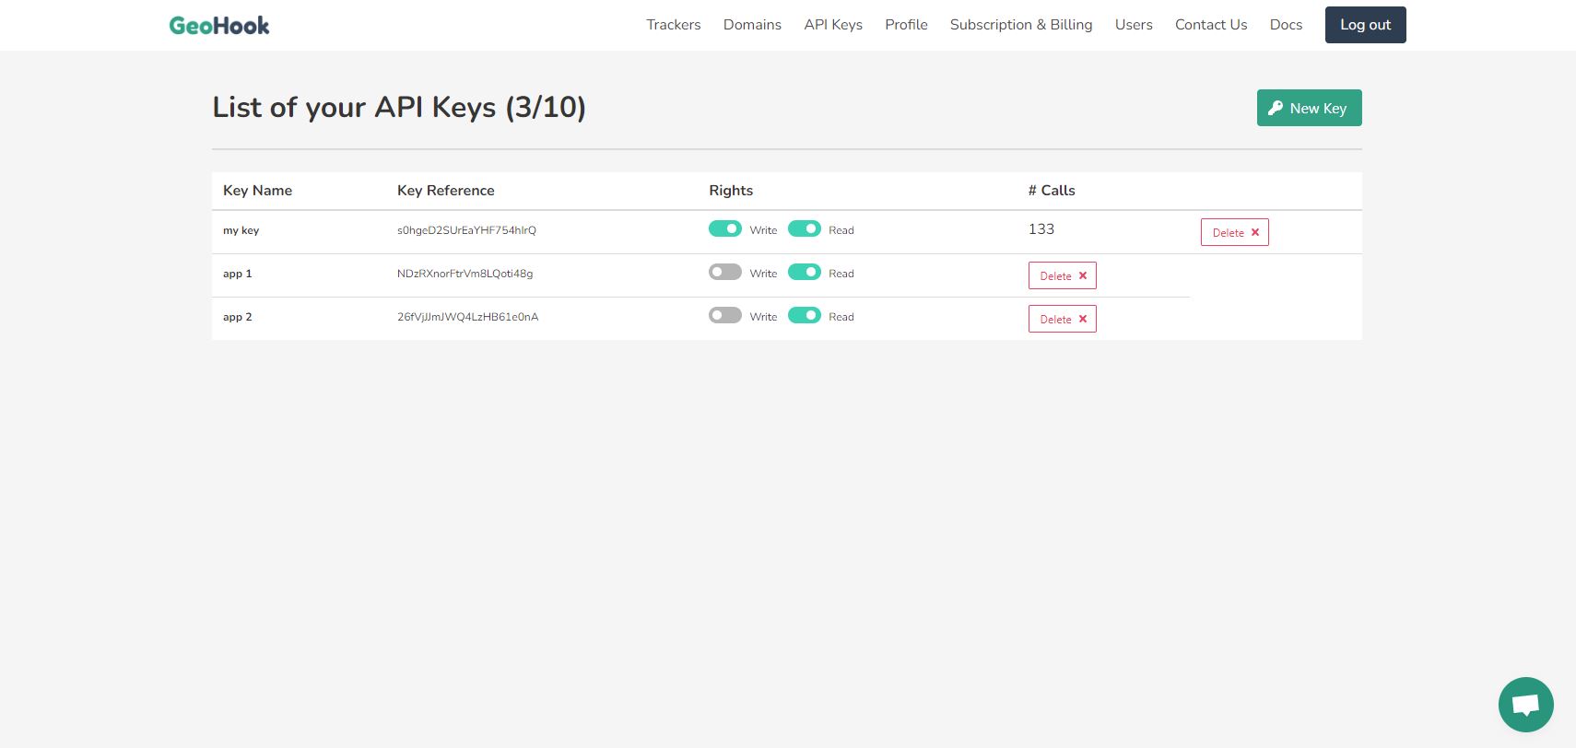Open Subscription & Billing

[1021, 25]
